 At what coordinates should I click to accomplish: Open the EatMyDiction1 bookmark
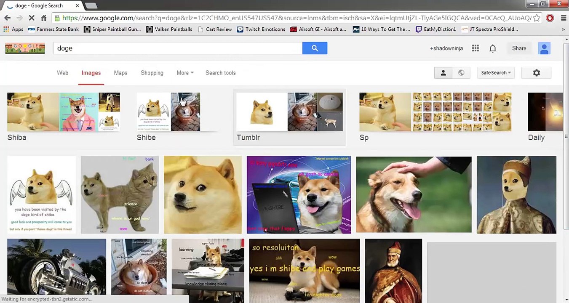[436, 29]
